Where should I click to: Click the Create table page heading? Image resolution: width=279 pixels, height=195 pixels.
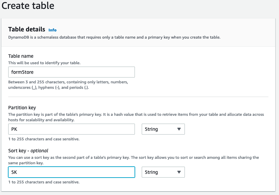[x=28, y=6]
